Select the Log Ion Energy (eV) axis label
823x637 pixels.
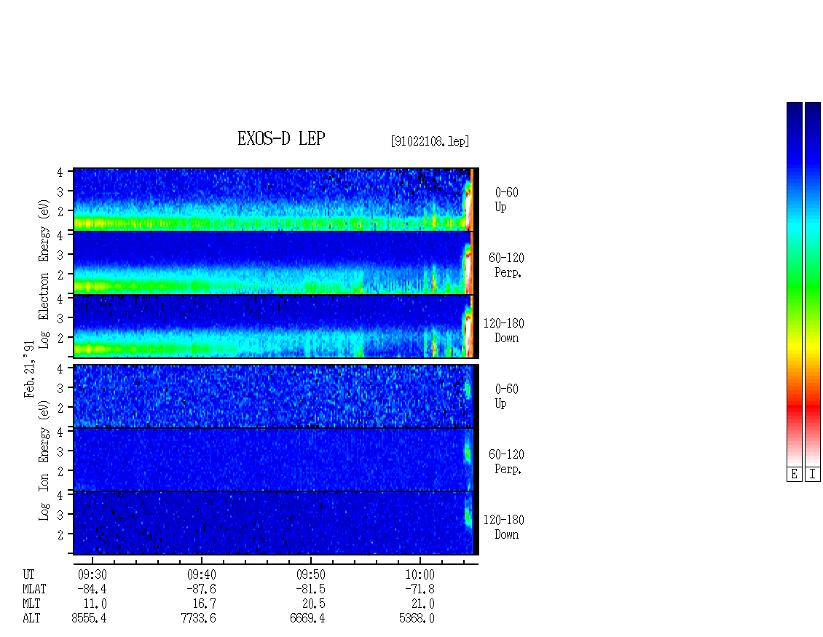44,460
